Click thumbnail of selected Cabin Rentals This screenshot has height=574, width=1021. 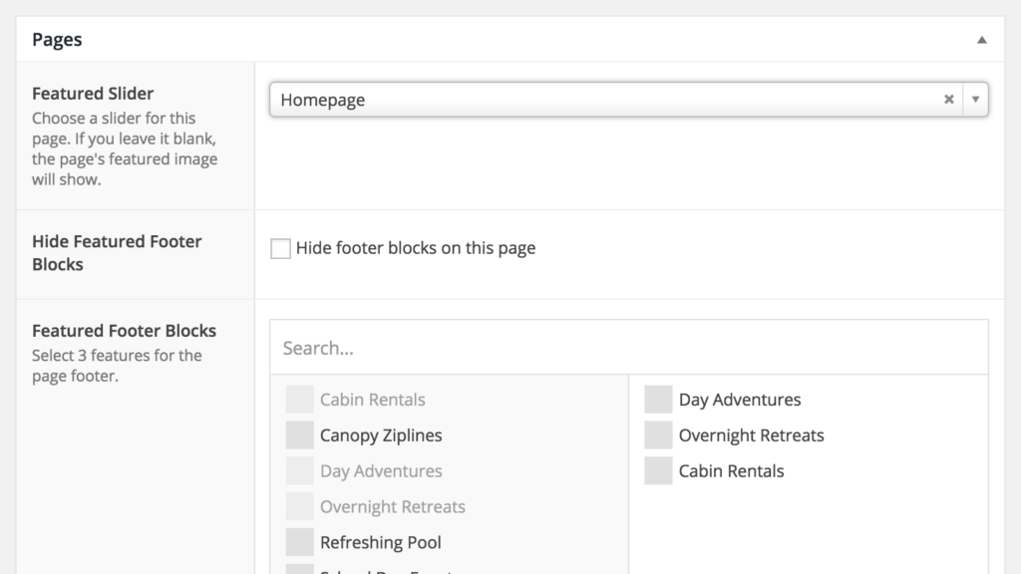[658, 471]
